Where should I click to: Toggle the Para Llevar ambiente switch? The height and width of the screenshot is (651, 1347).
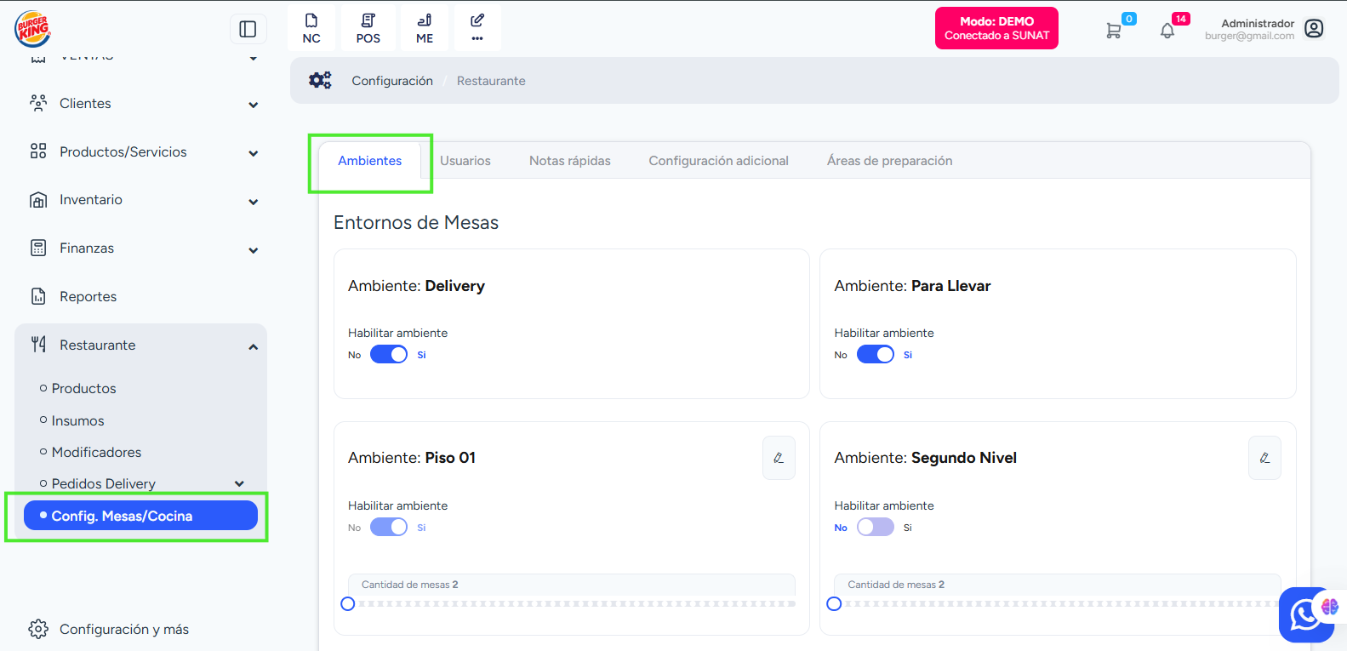(875, 355)
